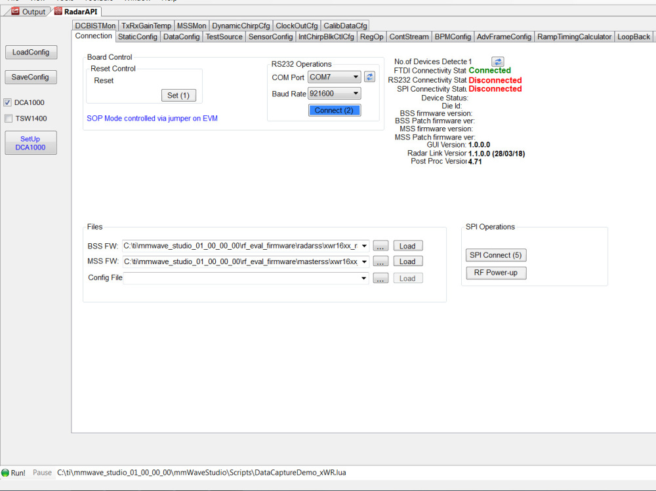Select the IntChirpBlkCtlCfg tab
656x491 pixels.
click(326, 37)
